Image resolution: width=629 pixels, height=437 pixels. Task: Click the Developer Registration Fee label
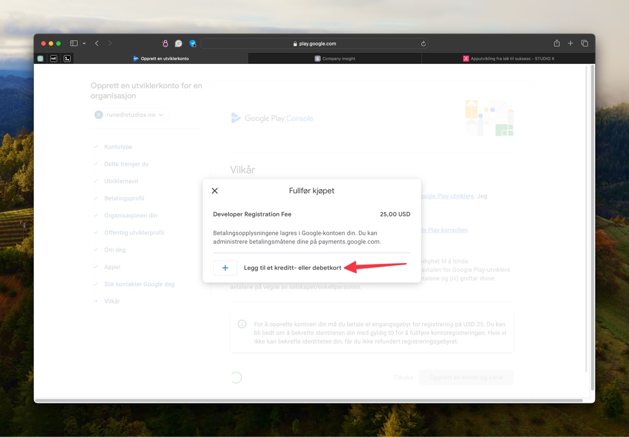pyautogui.click(x=252, y=214)
